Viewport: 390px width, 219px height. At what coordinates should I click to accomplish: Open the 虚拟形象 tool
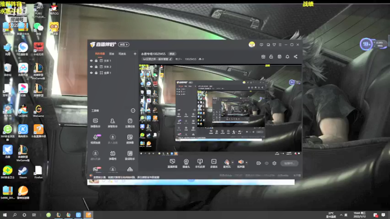(x=95, y=155)
